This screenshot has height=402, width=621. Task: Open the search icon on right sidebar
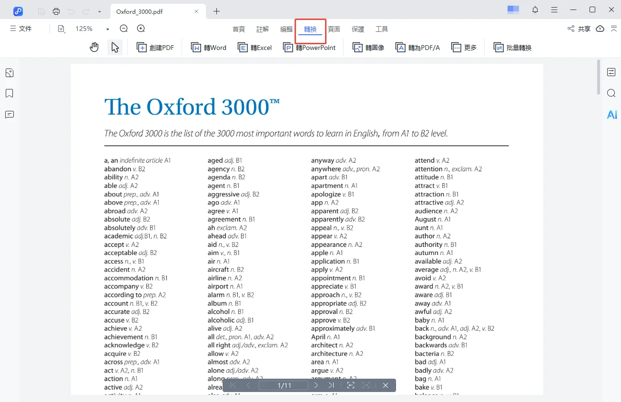coord(611,93)
